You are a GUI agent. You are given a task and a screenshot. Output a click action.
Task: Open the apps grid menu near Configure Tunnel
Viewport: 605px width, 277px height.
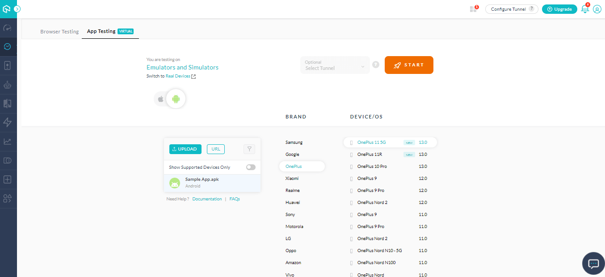pos(473,9)
